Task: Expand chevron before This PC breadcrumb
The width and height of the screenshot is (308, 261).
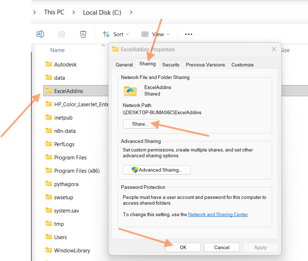Action: (34, 13)
